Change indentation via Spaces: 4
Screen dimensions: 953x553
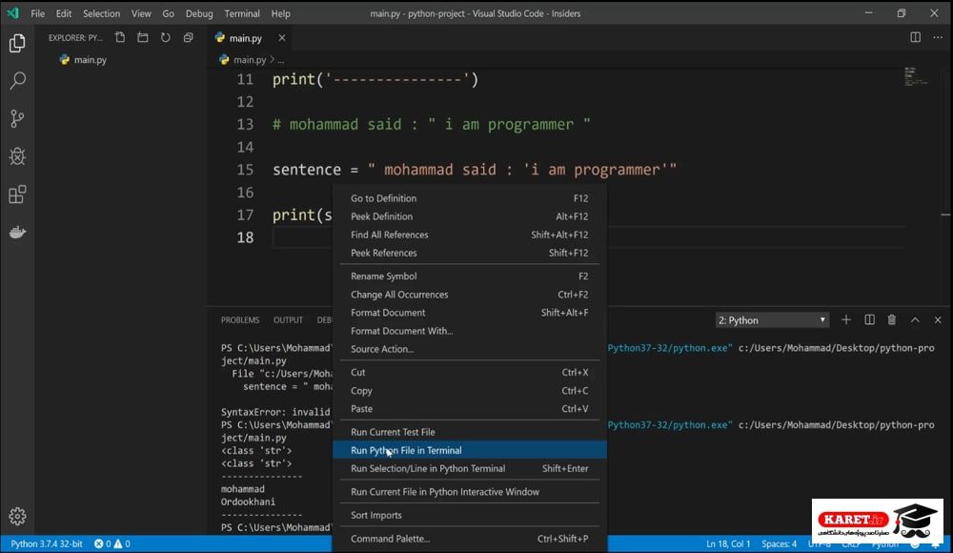pyautogui.click(x=780, y=543)
